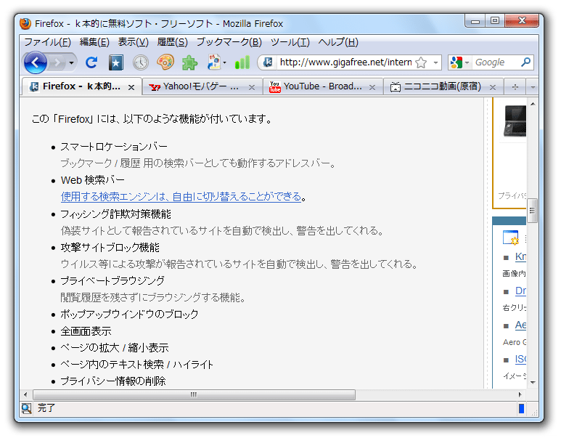Click the Google search engine icon
561x438 pixels.
pos(456,62)
